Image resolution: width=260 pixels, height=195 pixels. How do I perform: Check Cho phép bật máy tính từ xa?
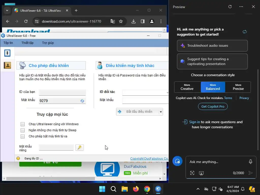coord(23,136)
